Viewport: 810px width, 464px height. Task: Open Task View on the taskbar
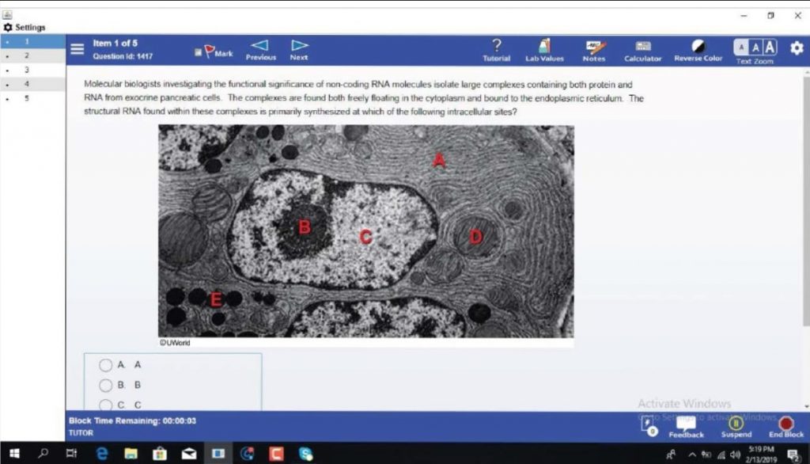coord(71,454)
